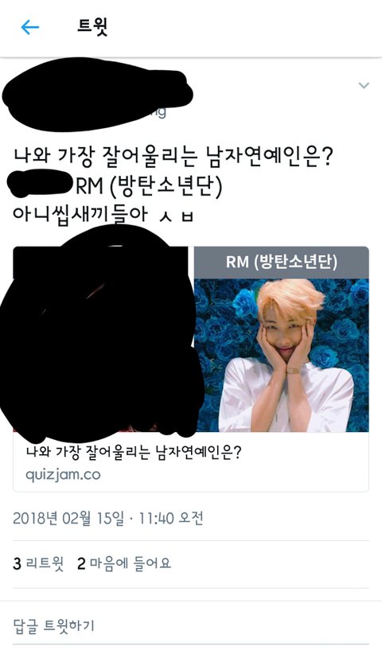Tap the 오전 time portion of the timestamp
The image size is (382, 650).
(x=191, y=519)
